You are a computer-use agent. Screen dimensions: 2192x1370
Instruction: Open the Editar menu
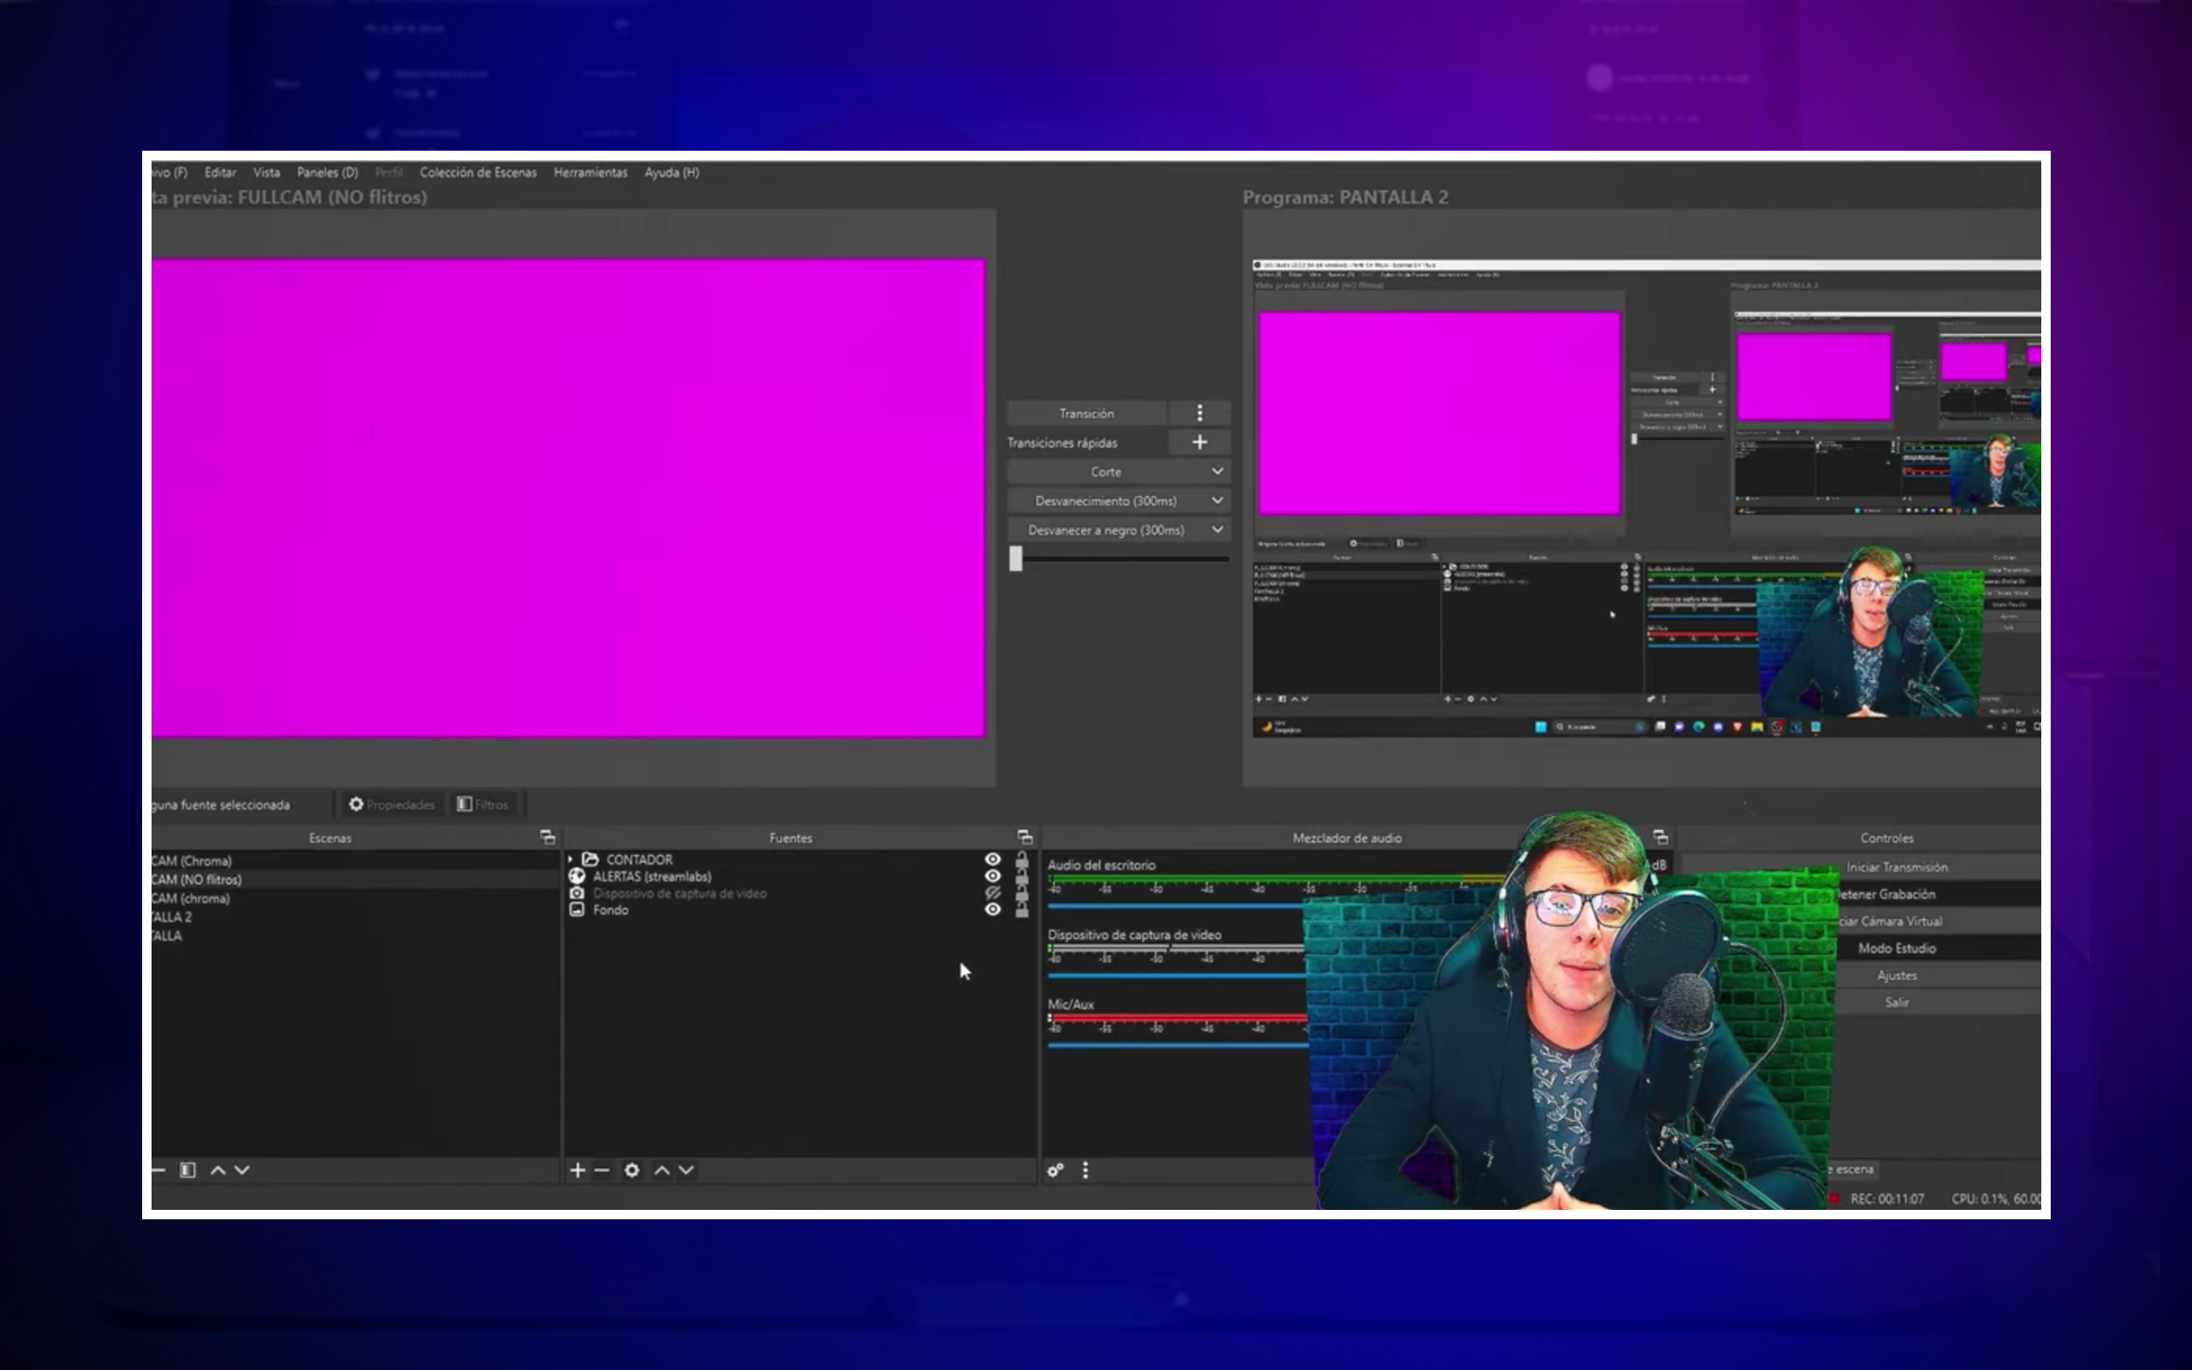(x=220, y=172)
